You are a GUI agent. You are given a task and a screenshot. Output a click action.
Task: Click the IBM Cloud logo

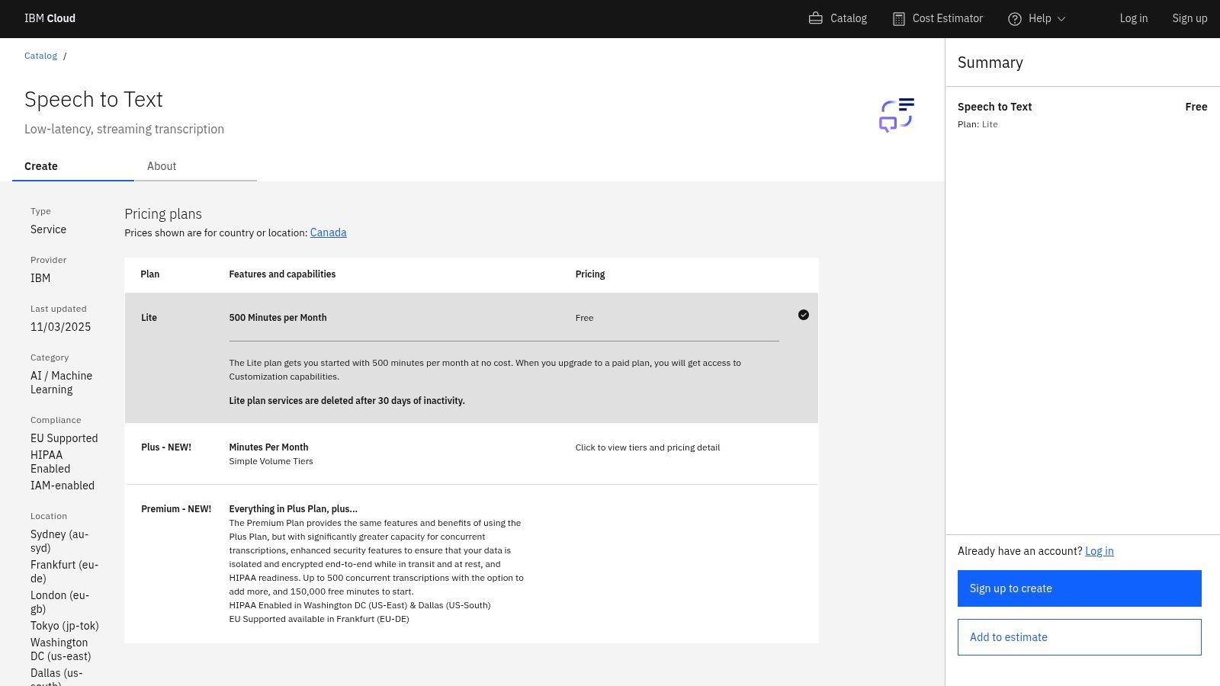50,18
